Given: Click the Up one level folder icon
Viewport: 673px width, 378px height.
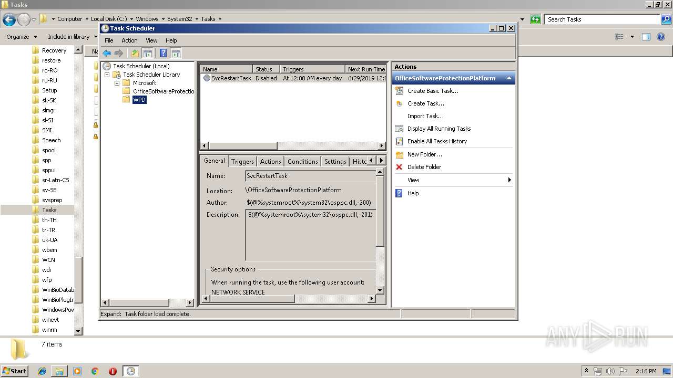Looking at the screenshot, I should tap(135, 53).
